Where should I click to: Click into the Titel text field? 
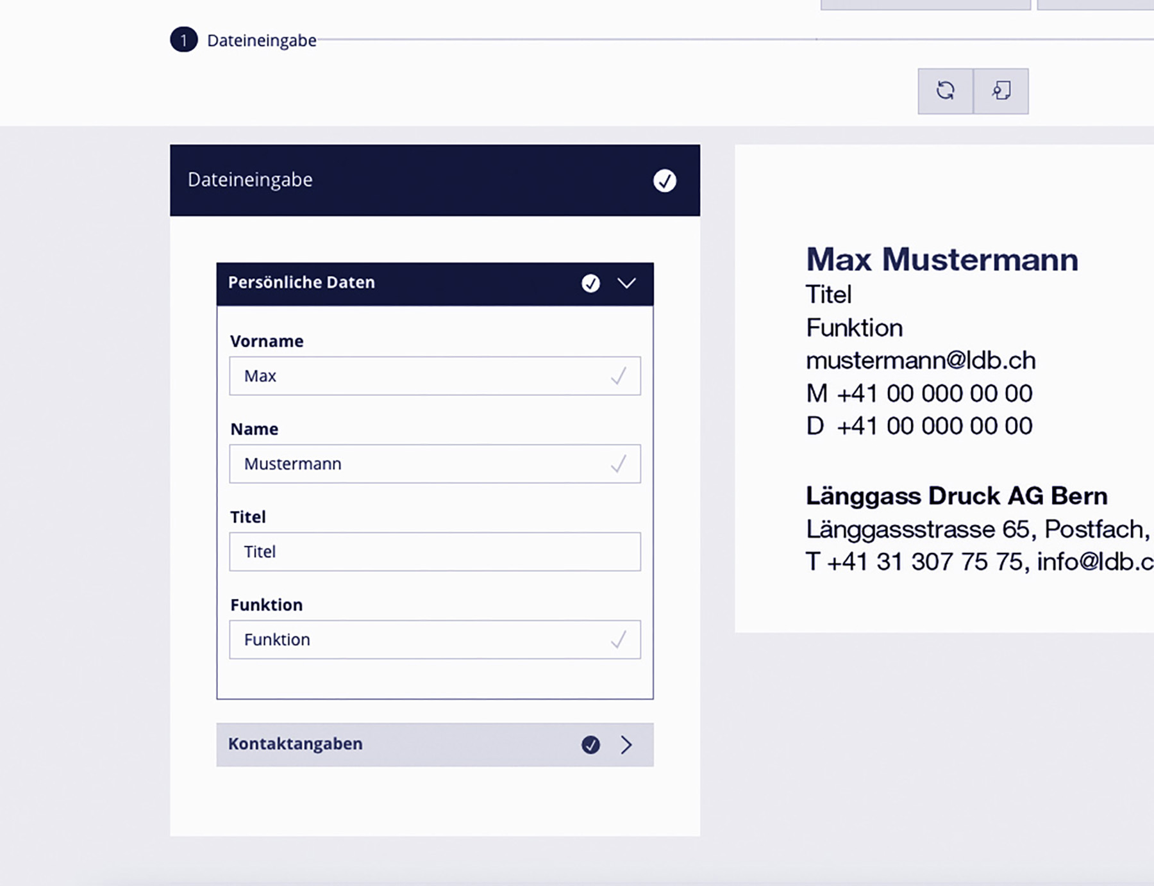point(435,552)
